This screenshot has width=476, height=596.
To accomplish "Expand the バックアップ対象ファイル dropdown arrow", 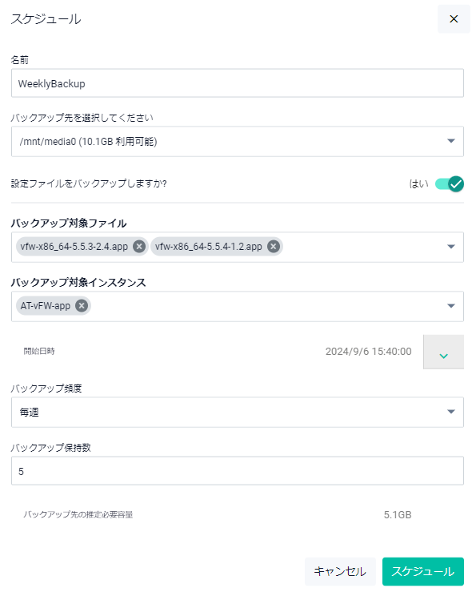I will click(451, 247).
